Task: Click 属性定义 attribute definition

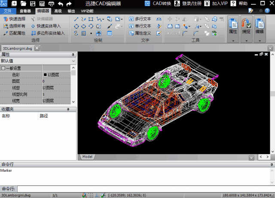Action: click(140, 33)
